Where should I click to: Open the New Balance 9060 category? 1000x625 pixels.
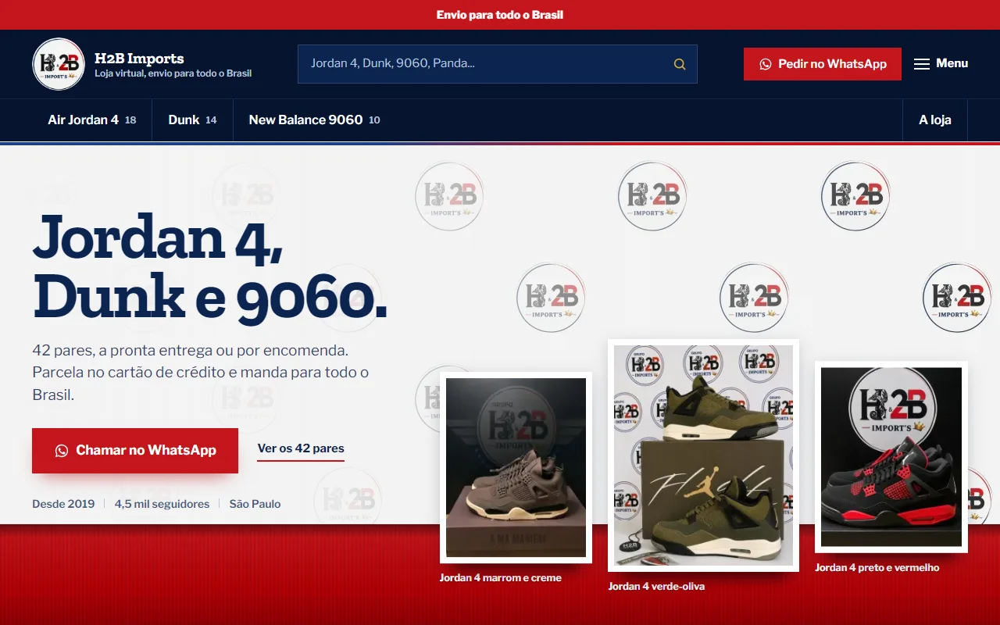point(314,120)
